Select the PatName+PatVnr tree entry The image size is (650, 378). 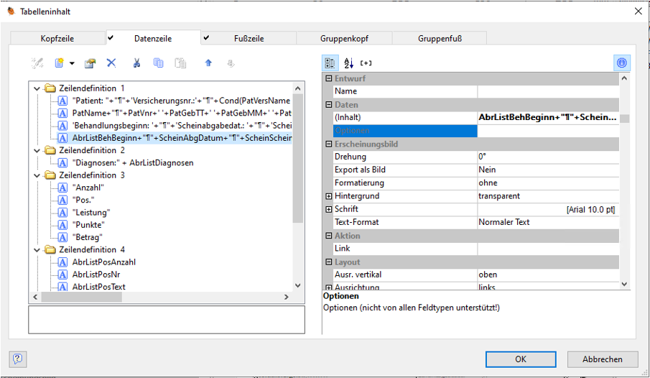(x=182, y=113)
